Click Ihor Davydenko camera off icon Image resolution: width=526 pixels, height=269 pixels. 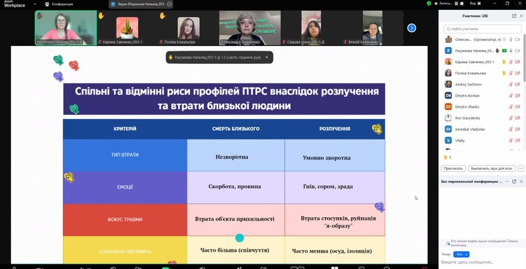pyautogui.click(x=517, y=118)
